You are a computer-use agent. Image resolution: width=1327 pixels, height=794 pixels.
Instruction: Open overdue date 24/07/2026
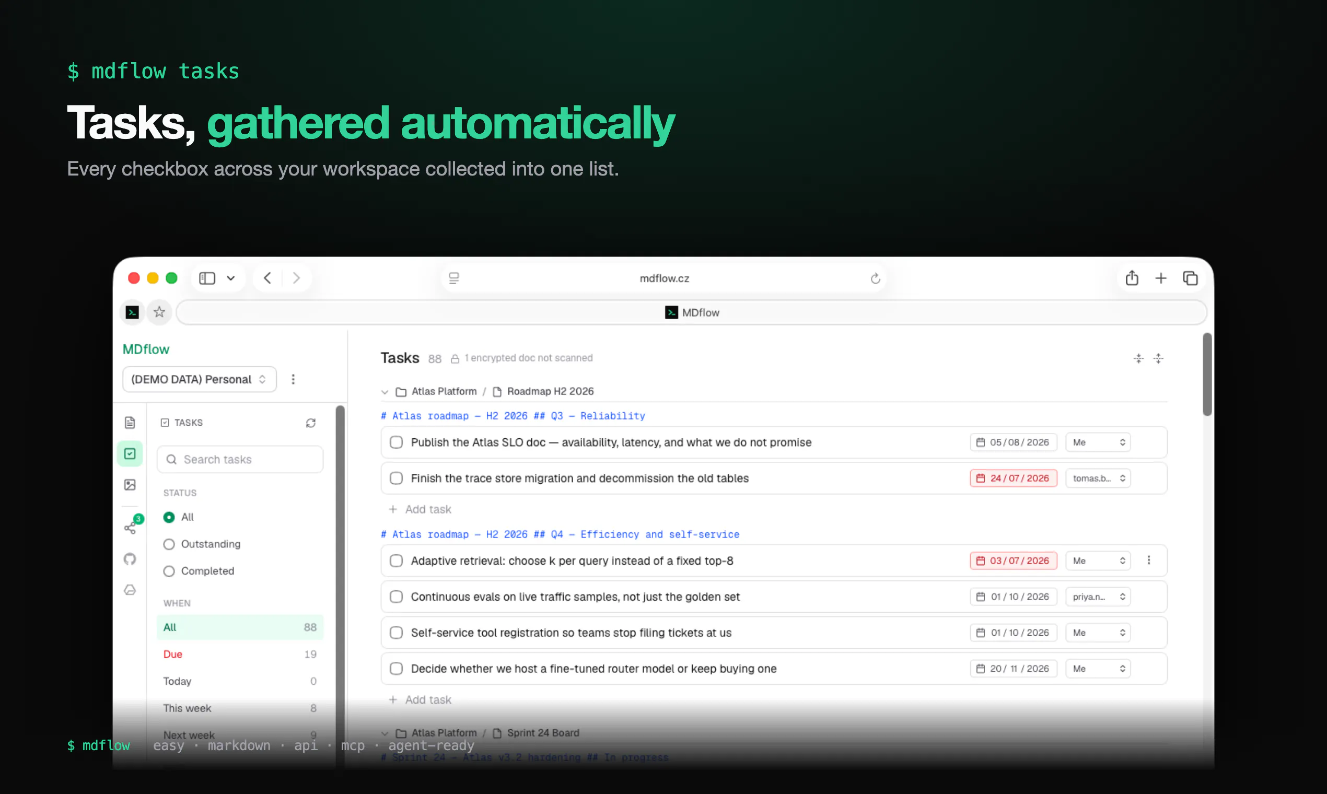[x=1014, y=478]
